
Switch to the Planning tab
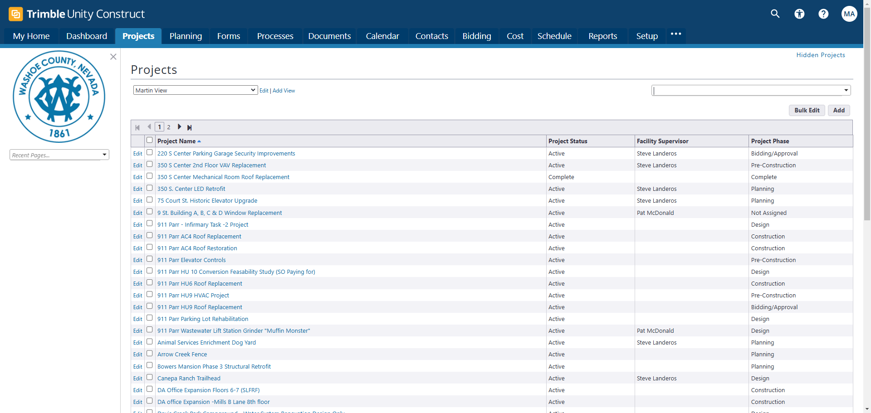click(x=186, y=36)
